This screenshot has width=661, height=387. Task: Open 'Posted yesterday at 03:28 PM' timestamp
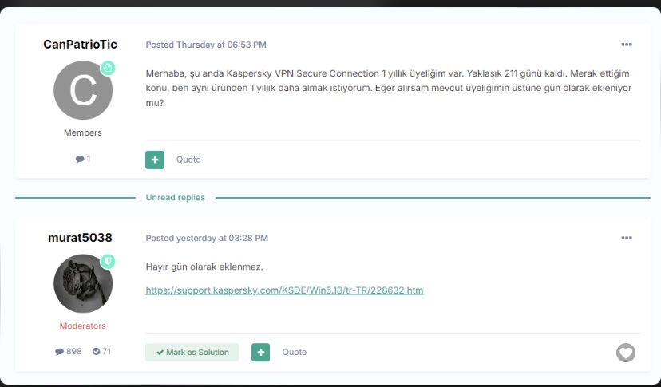coord(207,239)
